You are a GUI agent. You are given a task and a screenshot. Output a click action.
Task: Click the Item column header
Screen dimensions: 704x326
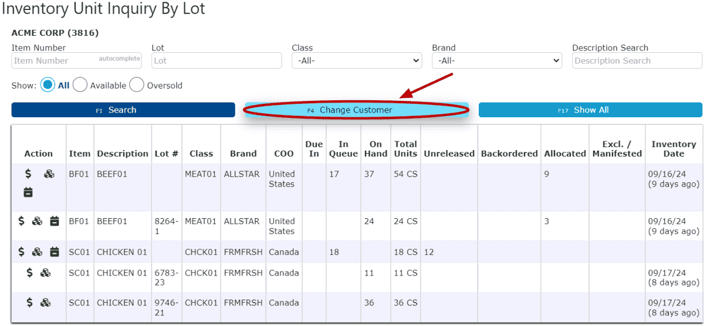[80, 154]
